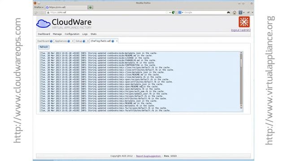Click the search magnifier icon in search box

click(228, 13)
